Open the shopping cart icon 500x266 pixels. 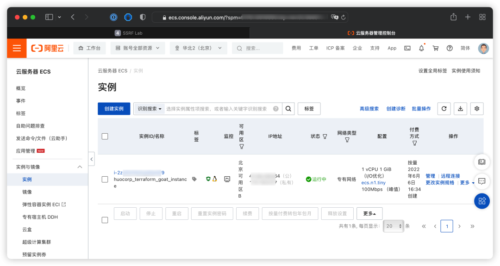[435, 48]
